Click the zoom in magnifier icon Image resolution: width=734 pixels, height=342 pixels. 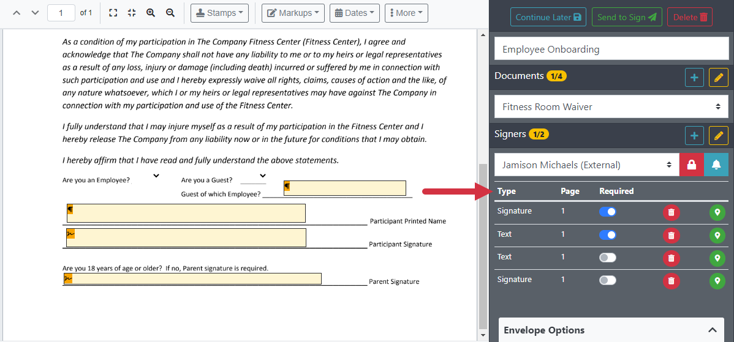pos(151,13)
